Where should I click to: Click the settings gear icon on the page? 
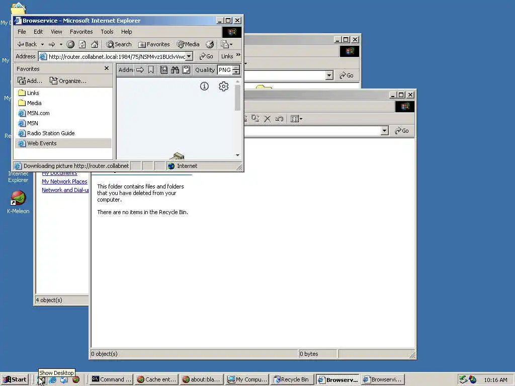224,86
